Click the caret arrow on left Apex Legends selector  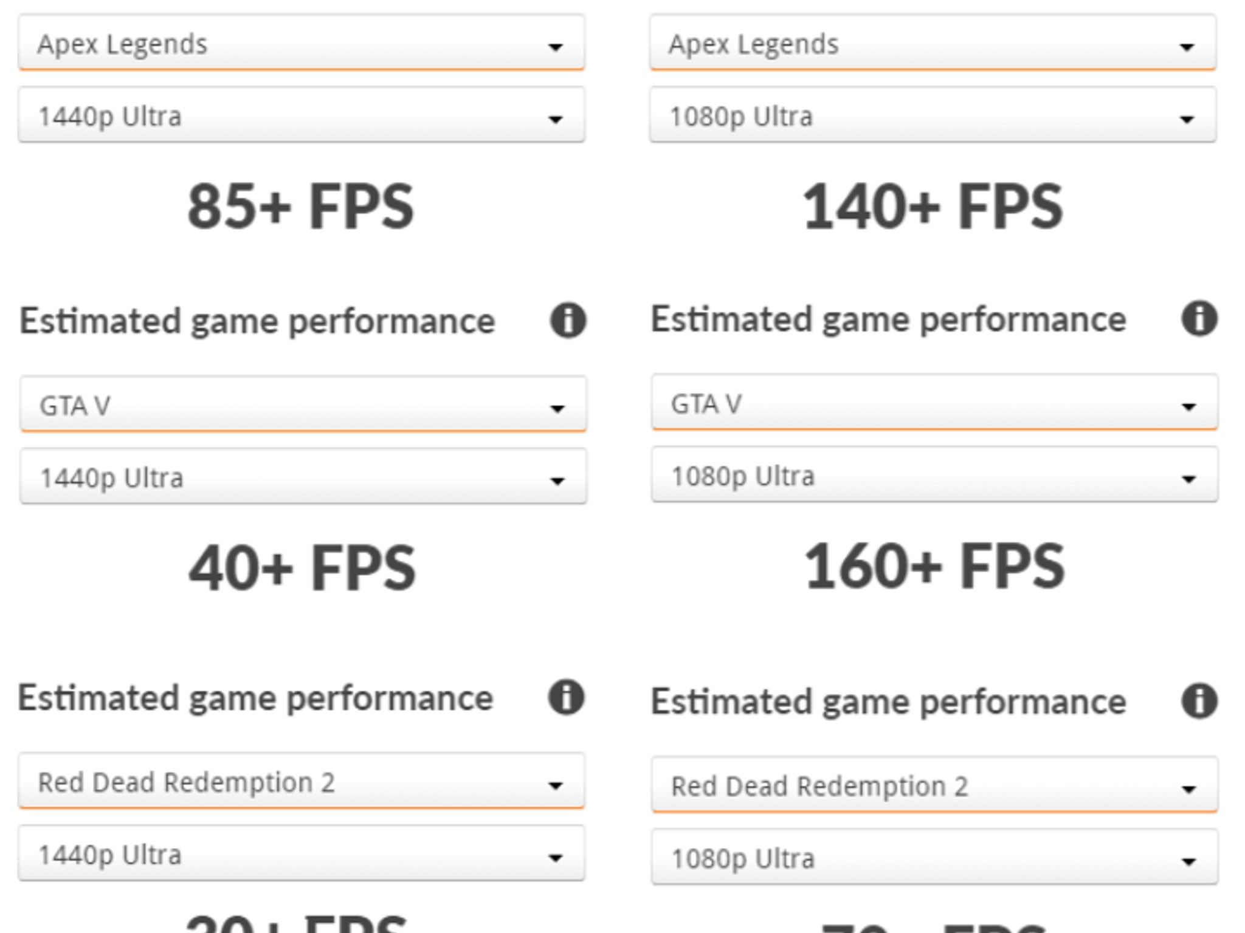point(556,44)
